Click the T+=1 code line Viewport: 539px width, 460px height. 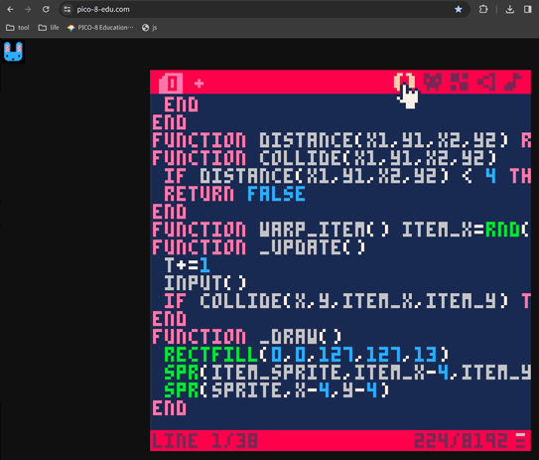point(187,265)
